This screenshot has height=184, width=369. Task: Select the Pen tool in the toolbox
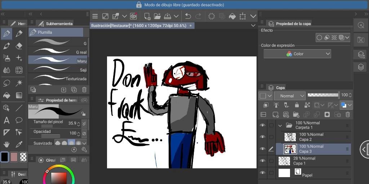(6, 34)
